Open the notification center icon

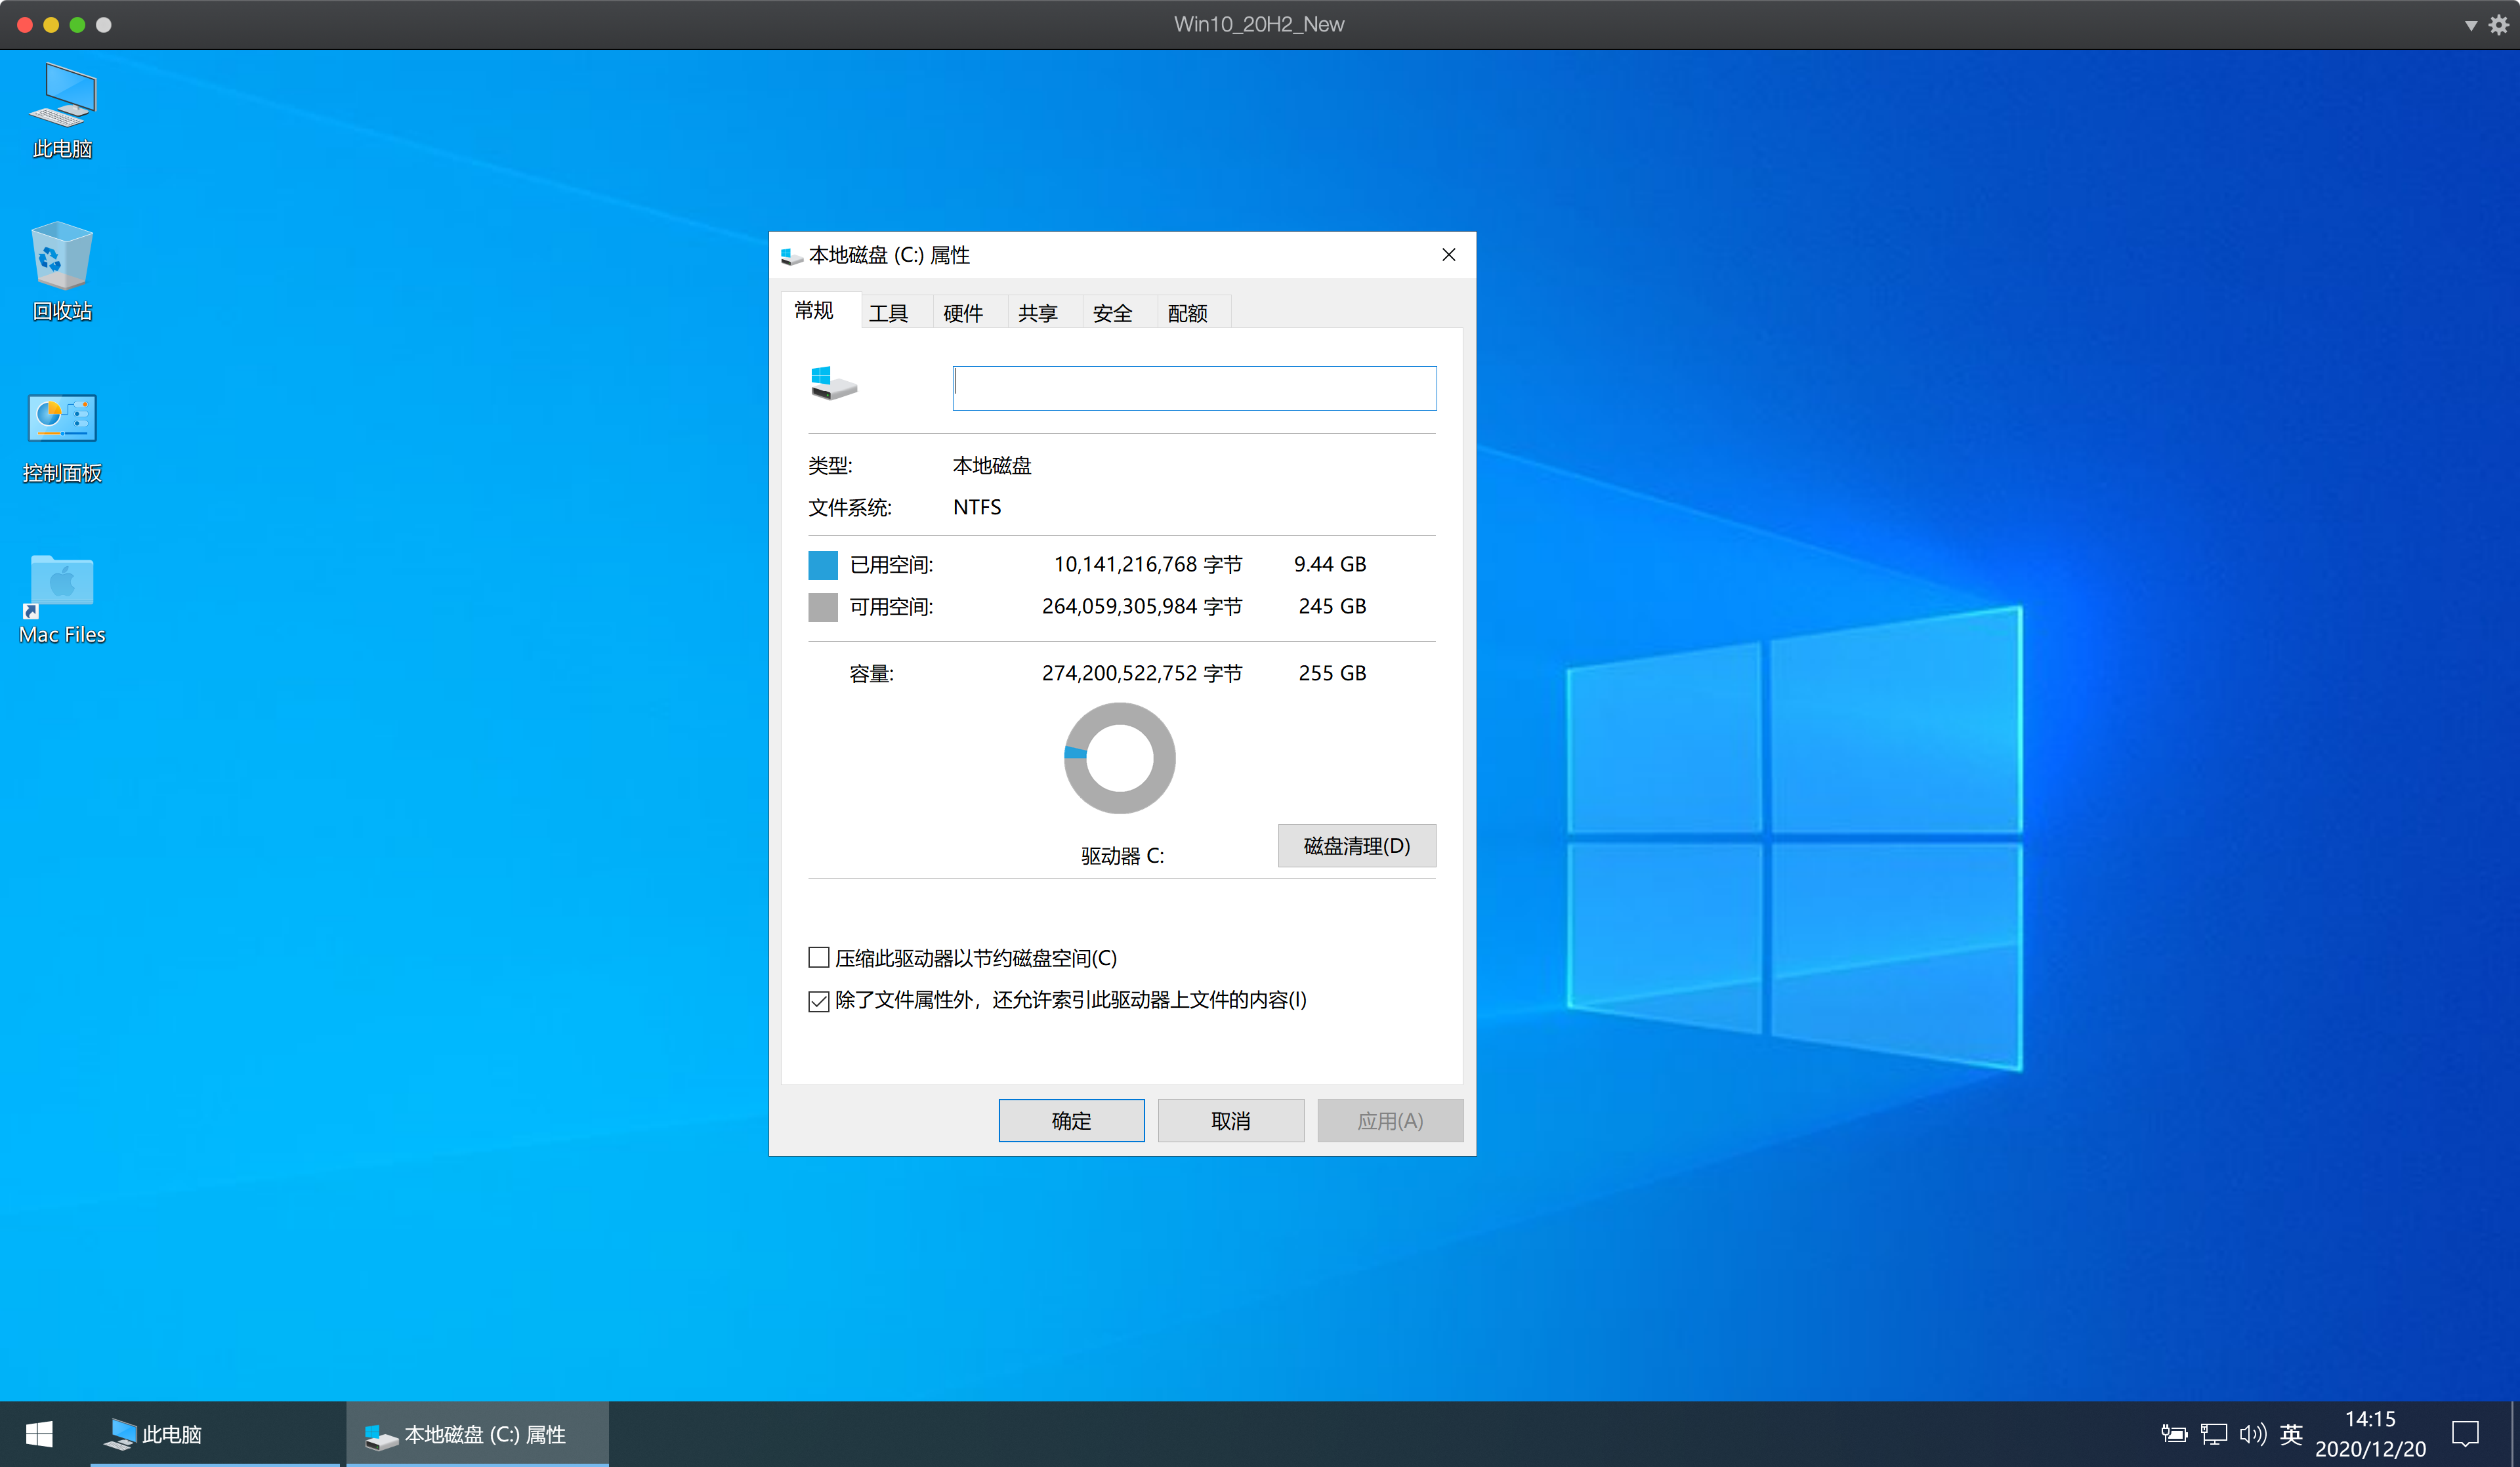tap(2465, 1434)
